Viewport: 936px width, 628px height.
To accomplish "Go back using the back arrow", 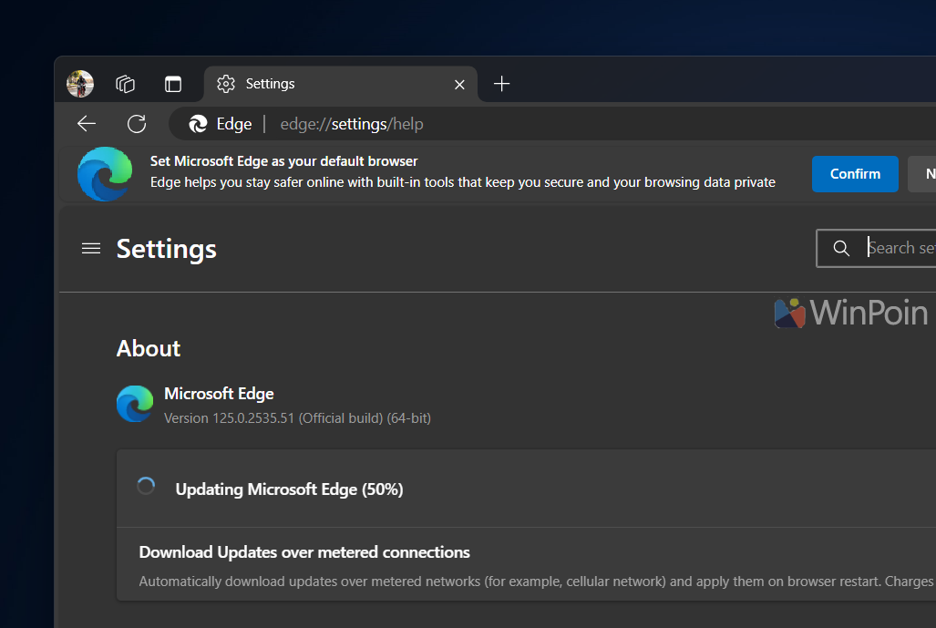I will 87,124.
